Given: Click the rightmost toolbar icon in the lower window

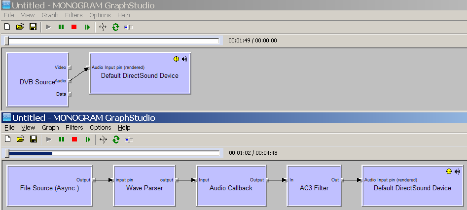Looking at the screenshot, I should click(129, 139).
